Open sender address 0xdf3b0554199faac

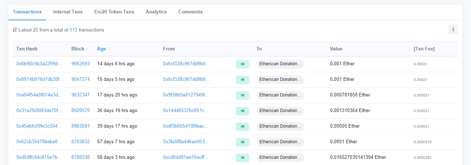(186, 126)
